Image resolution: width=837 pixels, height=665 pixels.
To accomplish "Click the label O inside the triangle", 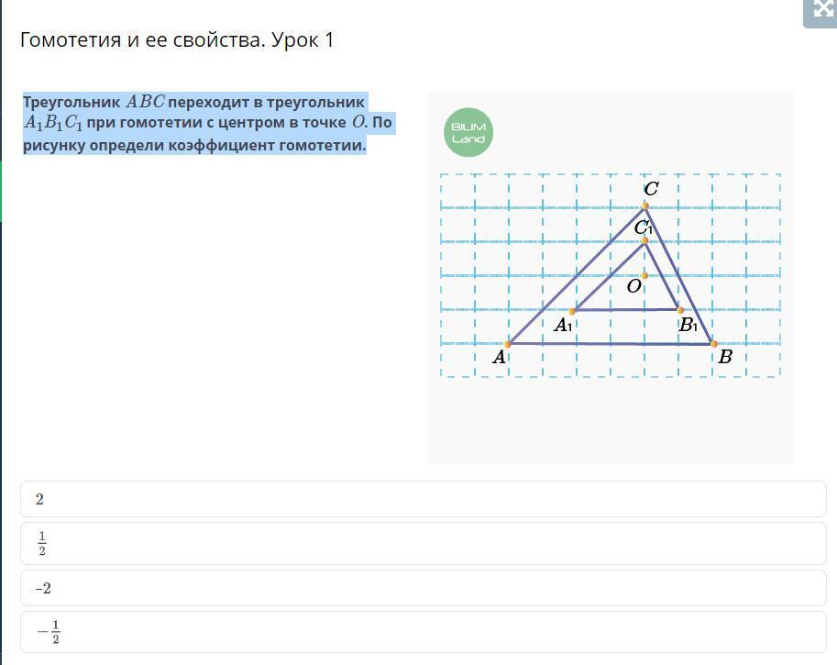I will tap(633, 286).
